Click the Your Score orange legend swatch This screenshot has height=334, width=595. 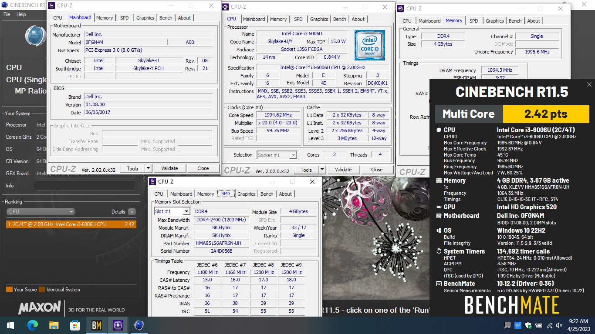pyautogui.click(x=9, y=290)
